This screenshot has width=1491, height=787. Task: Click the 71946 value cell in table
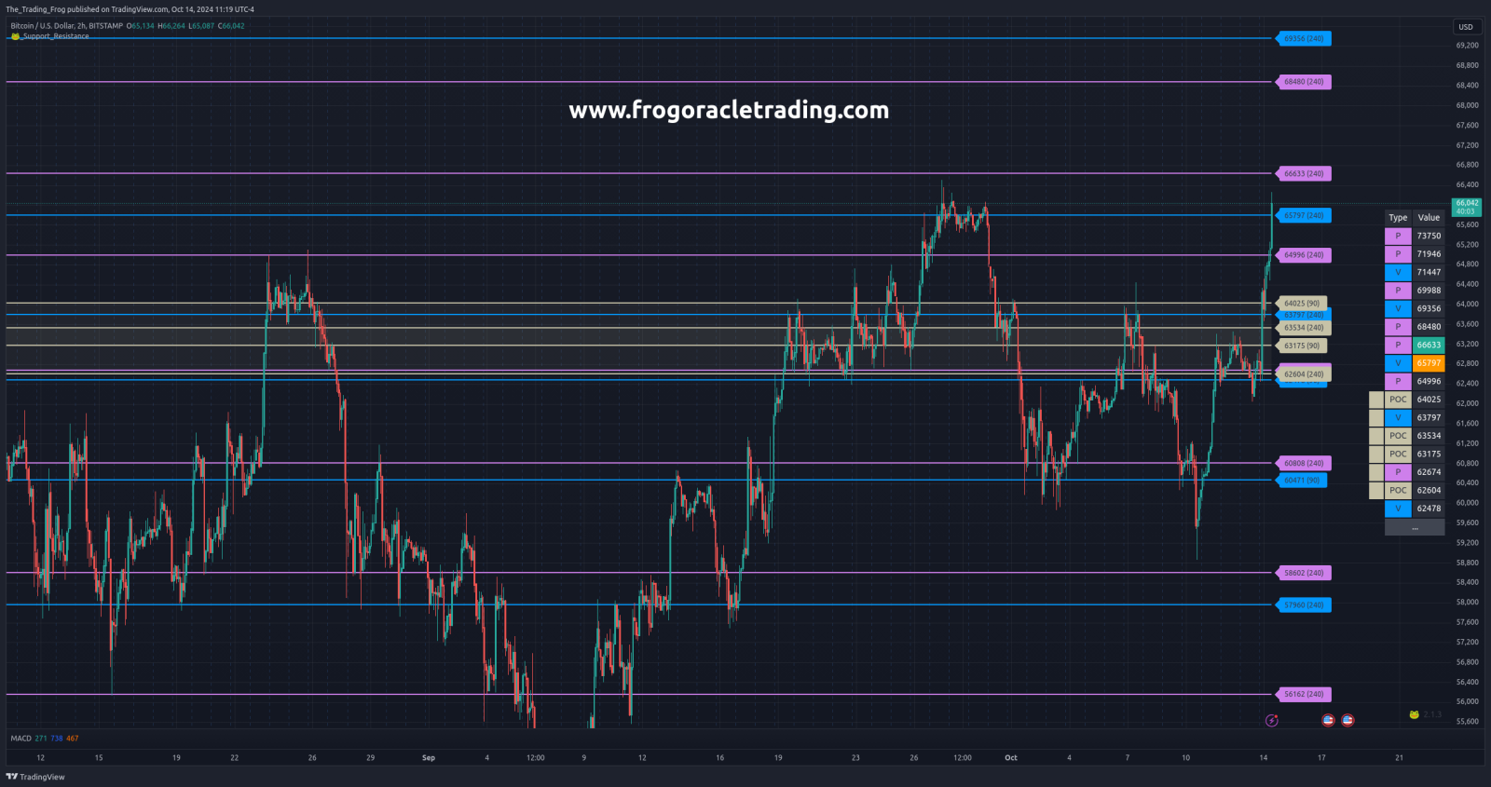(x=1429, y=254)
